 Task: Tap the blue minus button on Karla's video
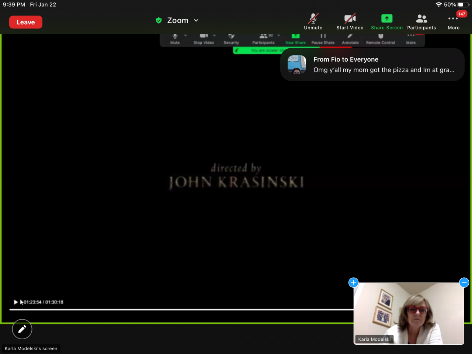click(464, 282)
